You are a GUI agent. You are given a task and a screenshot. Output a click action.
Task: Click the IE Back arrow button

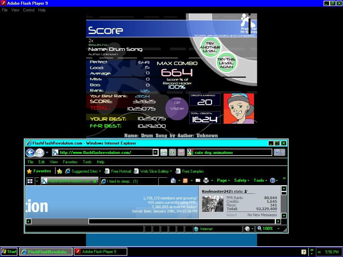[x=30, y=153]
